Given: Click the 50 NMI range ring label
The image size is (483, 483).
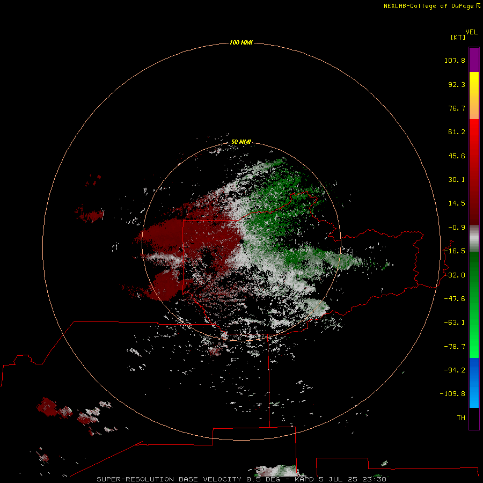Looking at the screenshot, I should pyautogui.click(x=241, y=142).
